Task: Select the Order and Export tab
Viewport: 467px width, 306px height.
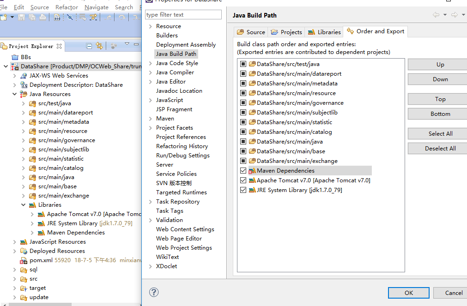Action: point(375,31)
